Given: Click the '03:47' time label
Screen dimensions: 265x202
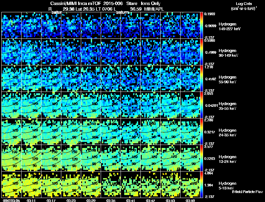Looking at the screenshot, I should click(x=150, y=201).
